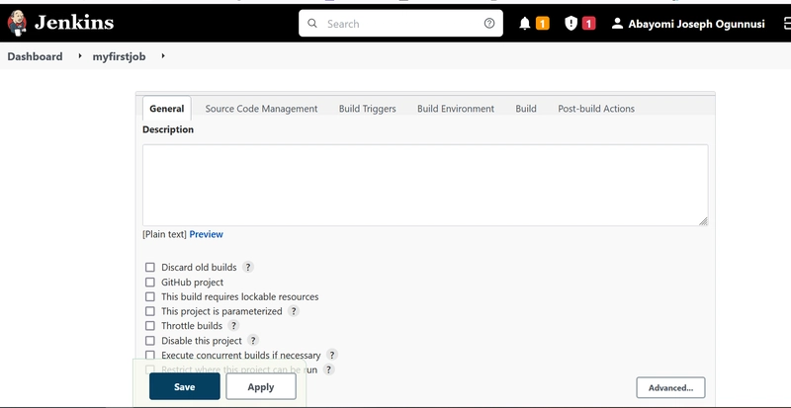Check the GitHub project option
The image size is (791, 408).
pos(150,282)
